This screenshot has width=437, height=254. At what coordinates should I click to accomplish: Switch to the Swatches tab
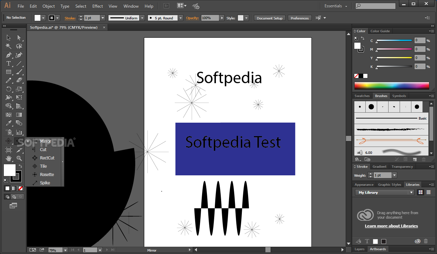pyautogui.click(x=362, y=96)
